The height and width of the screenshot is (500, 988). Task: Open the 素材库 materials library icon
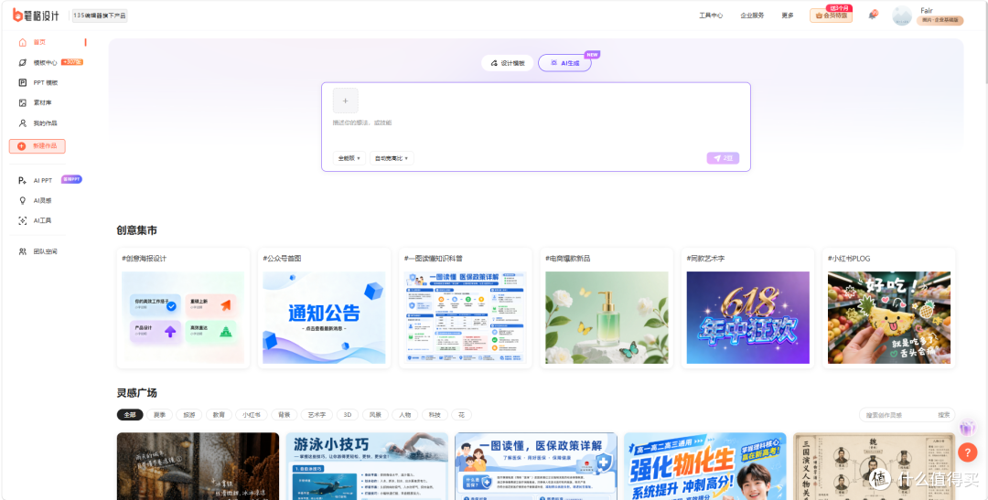coord(23,102)
